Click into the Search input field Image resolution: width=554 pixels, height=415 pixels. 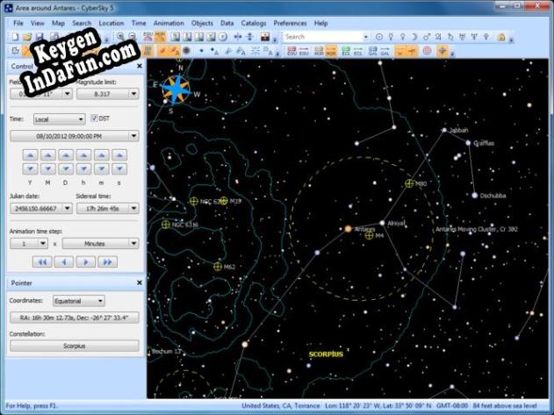(x=324, y=37)
